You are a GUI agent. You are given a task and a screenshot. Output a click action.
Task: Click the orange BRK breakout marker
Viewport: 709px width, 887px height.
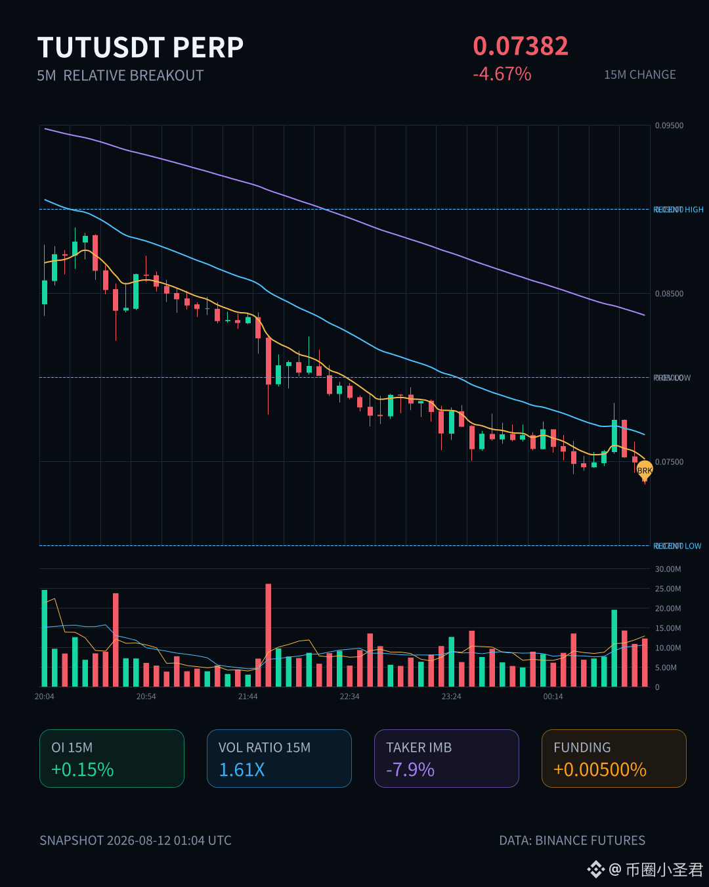645,470
